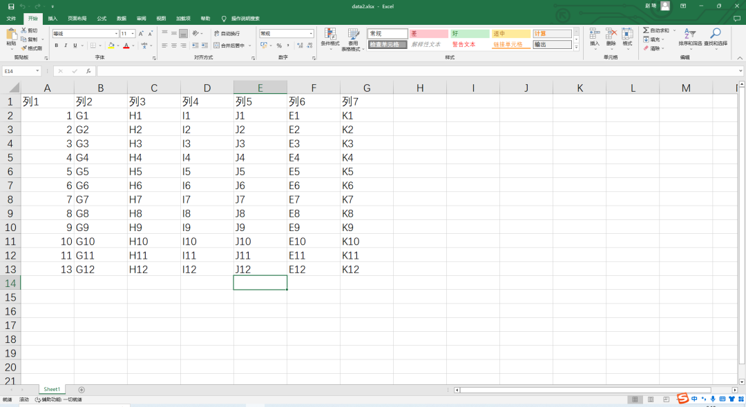Toggle bottom vertical alignment
Screen dimensions: 746x407
point(183,33)
